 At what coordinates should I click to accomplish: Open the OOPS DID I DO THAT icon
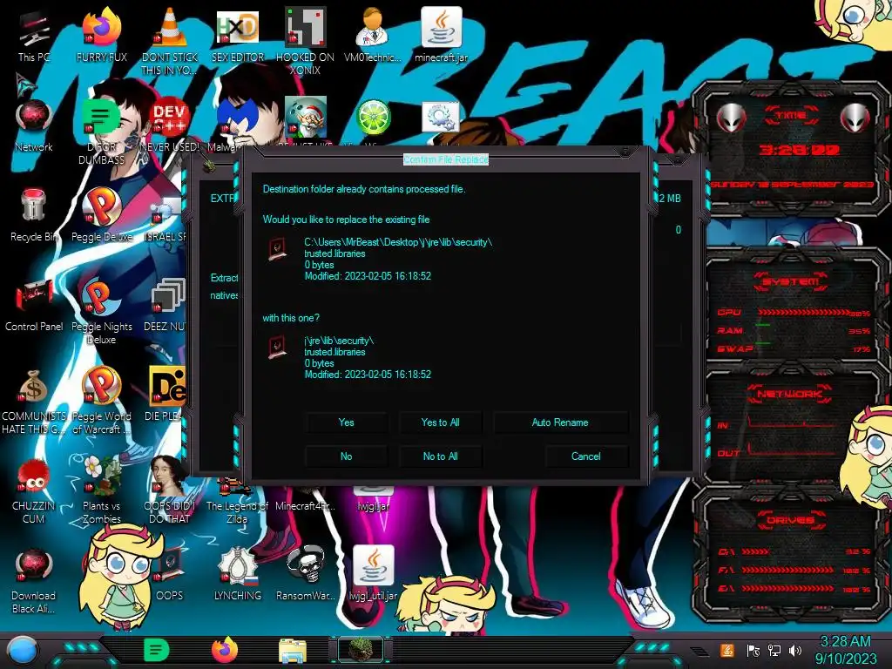pos(170,490)
